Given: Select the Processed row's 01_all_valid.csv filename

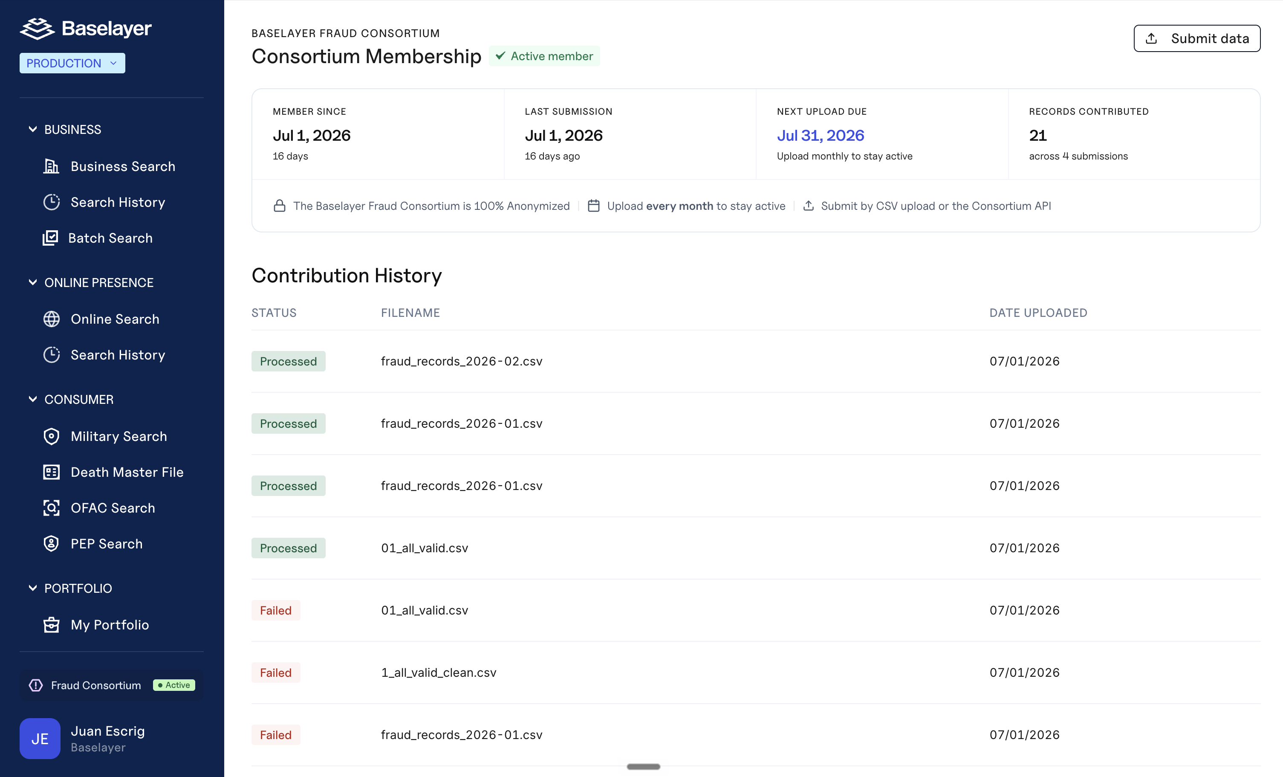Looking at the screenshot, I should (425, 548).
